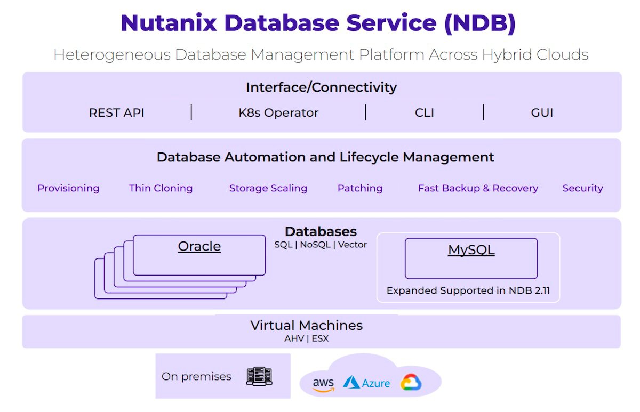Click the Azure logo in the cloud

tap(366, 383)
